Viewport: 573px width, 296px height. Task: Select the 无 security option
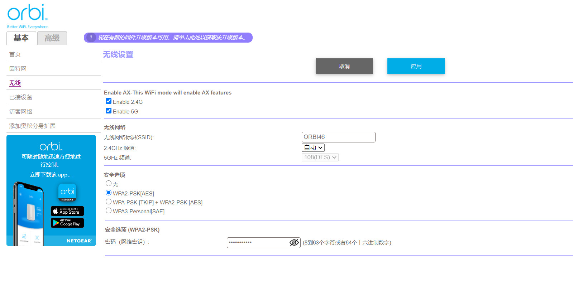click(109, 183)
